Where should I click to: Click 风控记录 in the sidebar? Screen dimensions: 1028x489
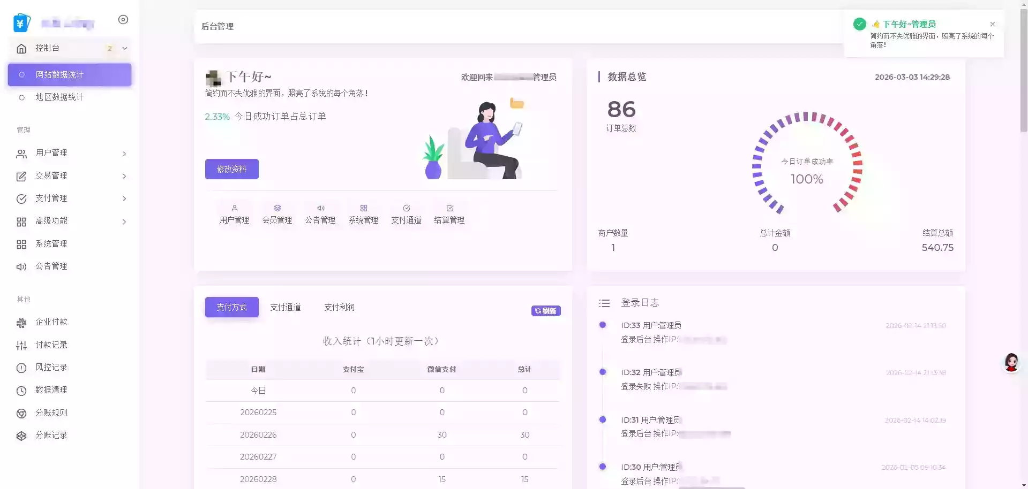coord(52,368)
